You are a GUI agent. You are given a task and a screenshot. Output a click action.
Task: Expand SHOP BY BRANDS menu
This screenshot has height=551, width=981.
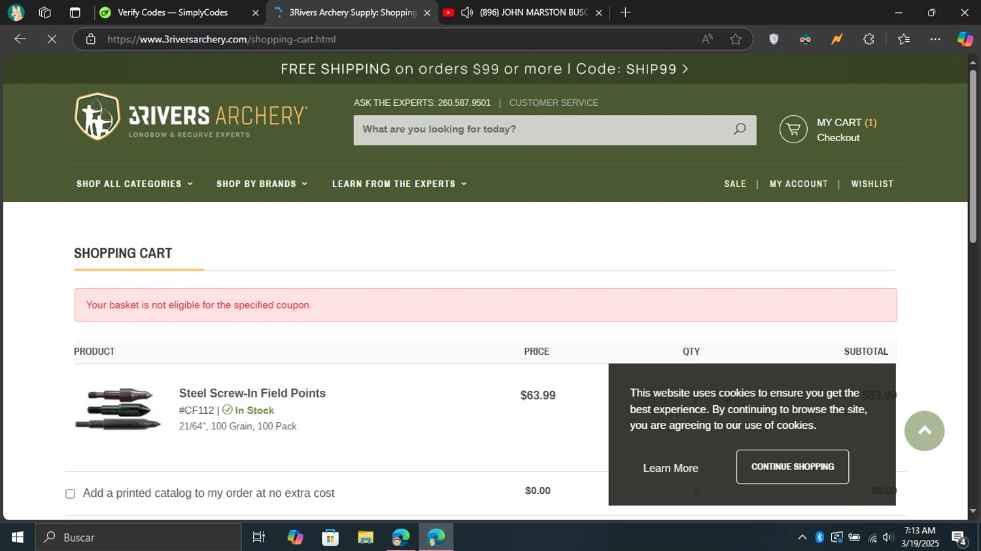[262, 184]
